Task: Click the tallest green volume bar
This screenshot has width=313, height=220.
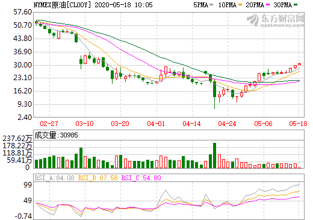Action: pos(214,156)
